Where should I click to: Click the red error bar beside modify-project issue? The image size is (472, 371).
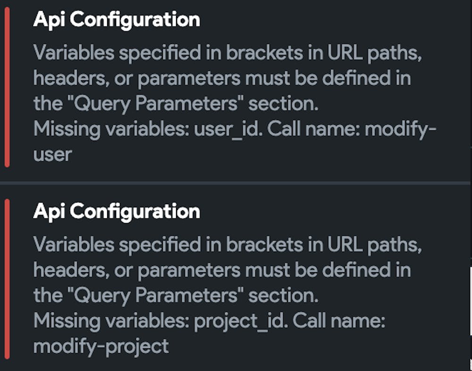(7, 279)
